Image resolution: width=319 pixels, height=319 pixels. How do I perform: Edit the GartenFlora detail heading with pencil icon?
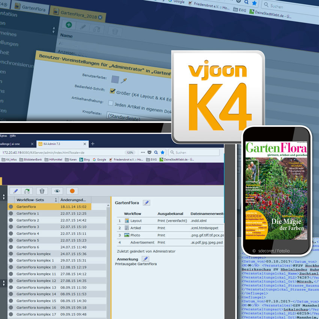tap(146, 203)
